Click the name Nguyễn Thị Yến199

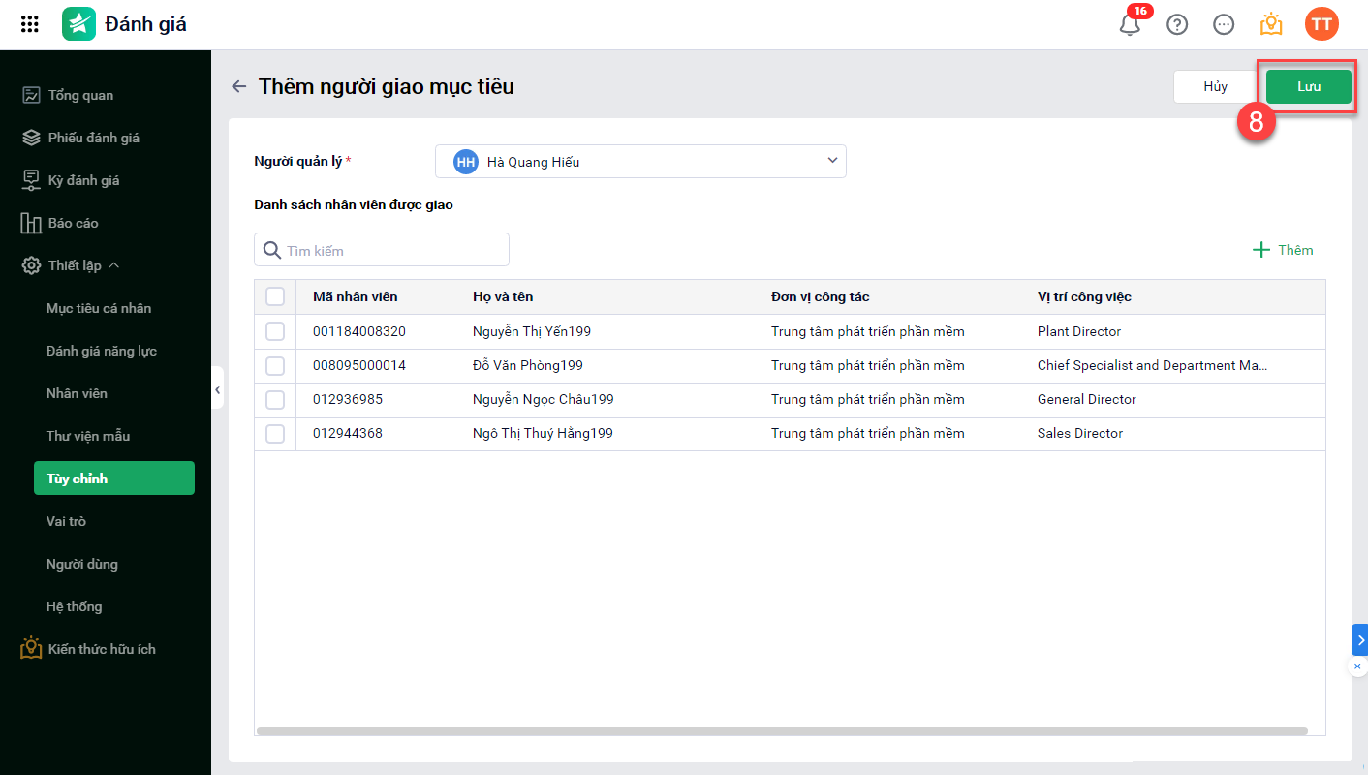(x=532, y=331)
